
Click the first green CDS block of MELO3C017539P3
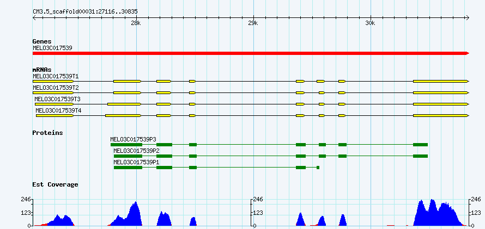point(126,145)
